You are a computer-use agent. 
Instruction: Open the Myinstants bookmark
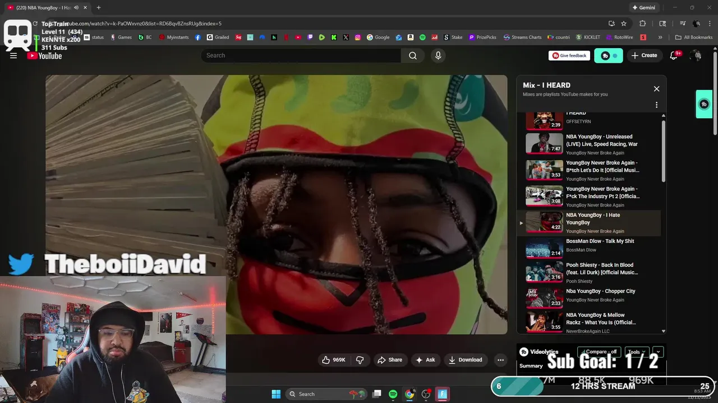(x=173, y=38)
